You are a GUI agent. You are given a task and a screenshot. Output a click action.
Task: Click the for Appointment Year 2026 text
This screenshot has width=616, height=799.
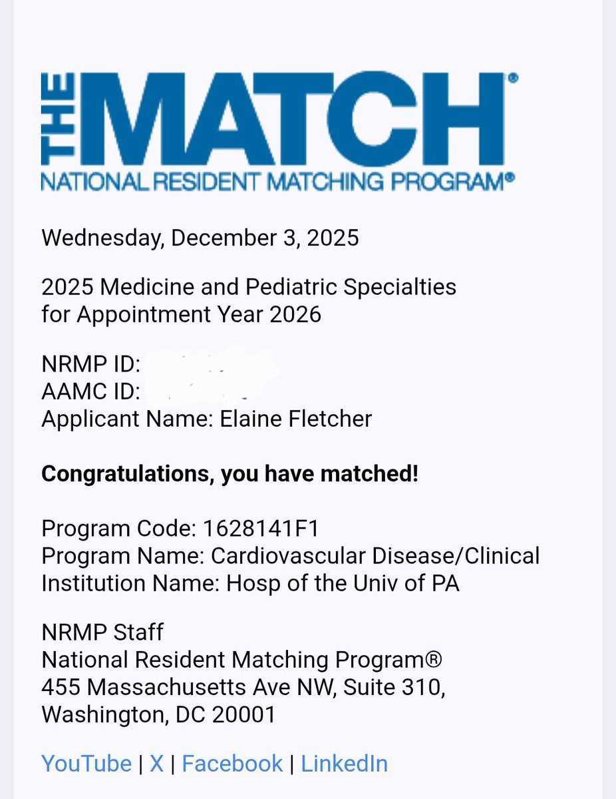click(181, 314)
